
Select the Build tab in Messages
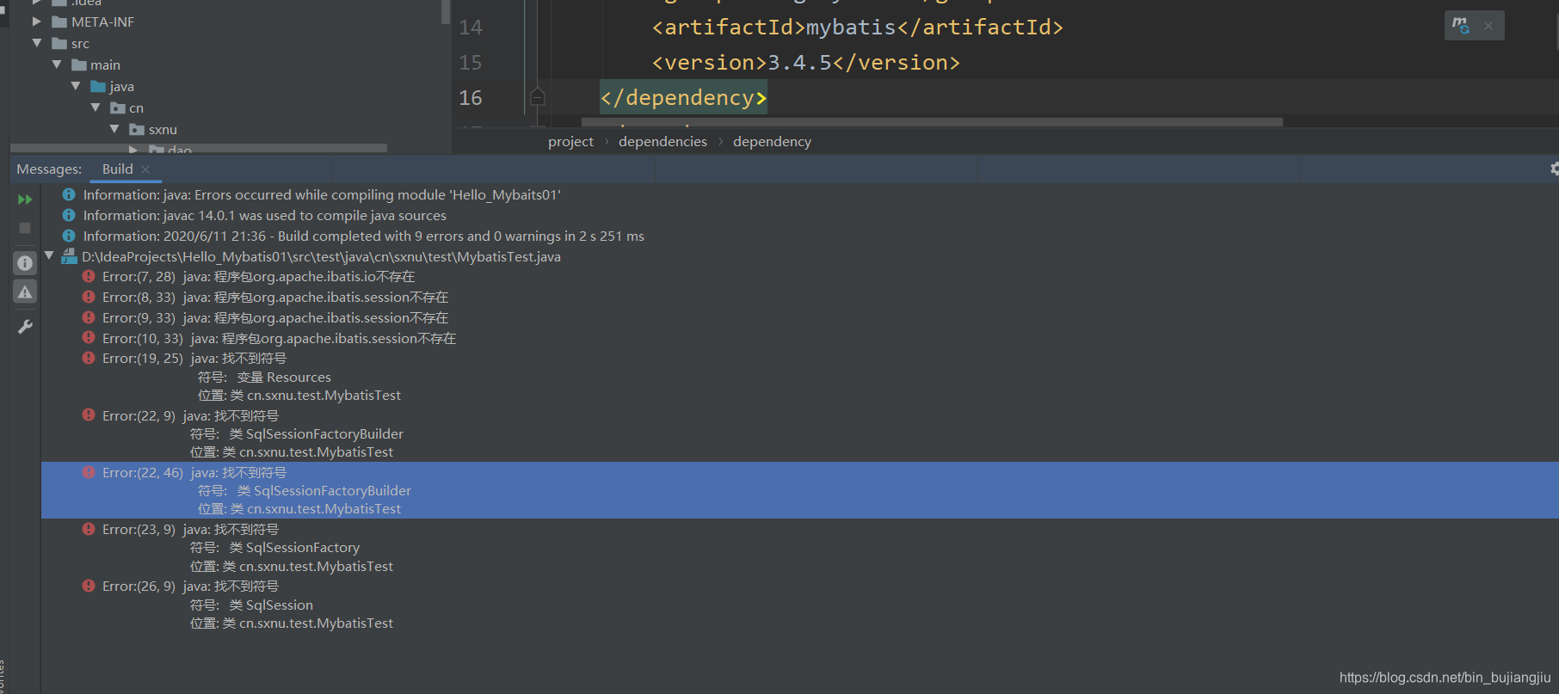coord(117,169)
